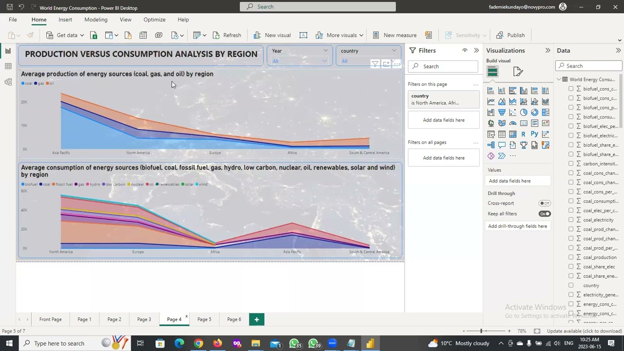
Task: Click the Data pane search field
Action: pos(589,66)
